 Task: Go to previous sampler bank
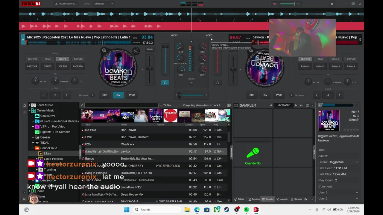pyautogui.click(x=271, y=105)
